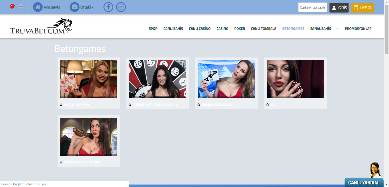Screen dimensions: 389x187
Task: Star the Betgames Baccarat game
Action: pos(199,104)
